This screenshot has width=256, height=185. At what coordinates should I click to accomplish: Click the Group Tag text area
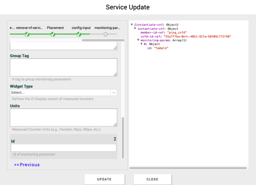[x=63, y=67]
